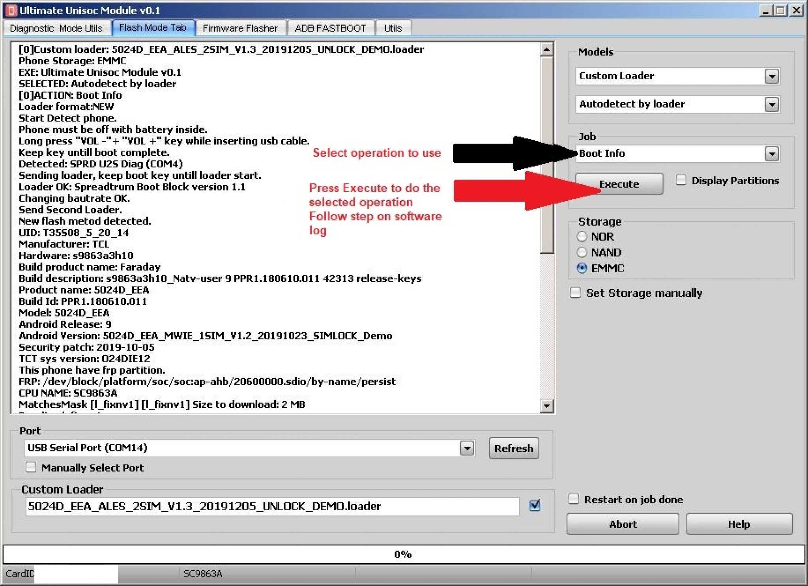Click Refresh to rescan ports
The width and height of the screenshot is (808, 586).
click(513, 448)
